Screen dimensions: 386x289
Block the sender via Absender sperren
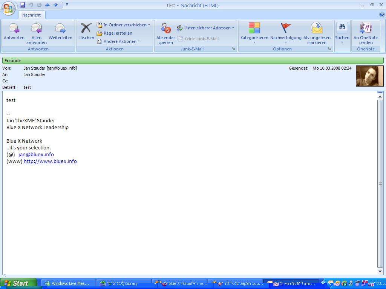(x=166, y=29)
